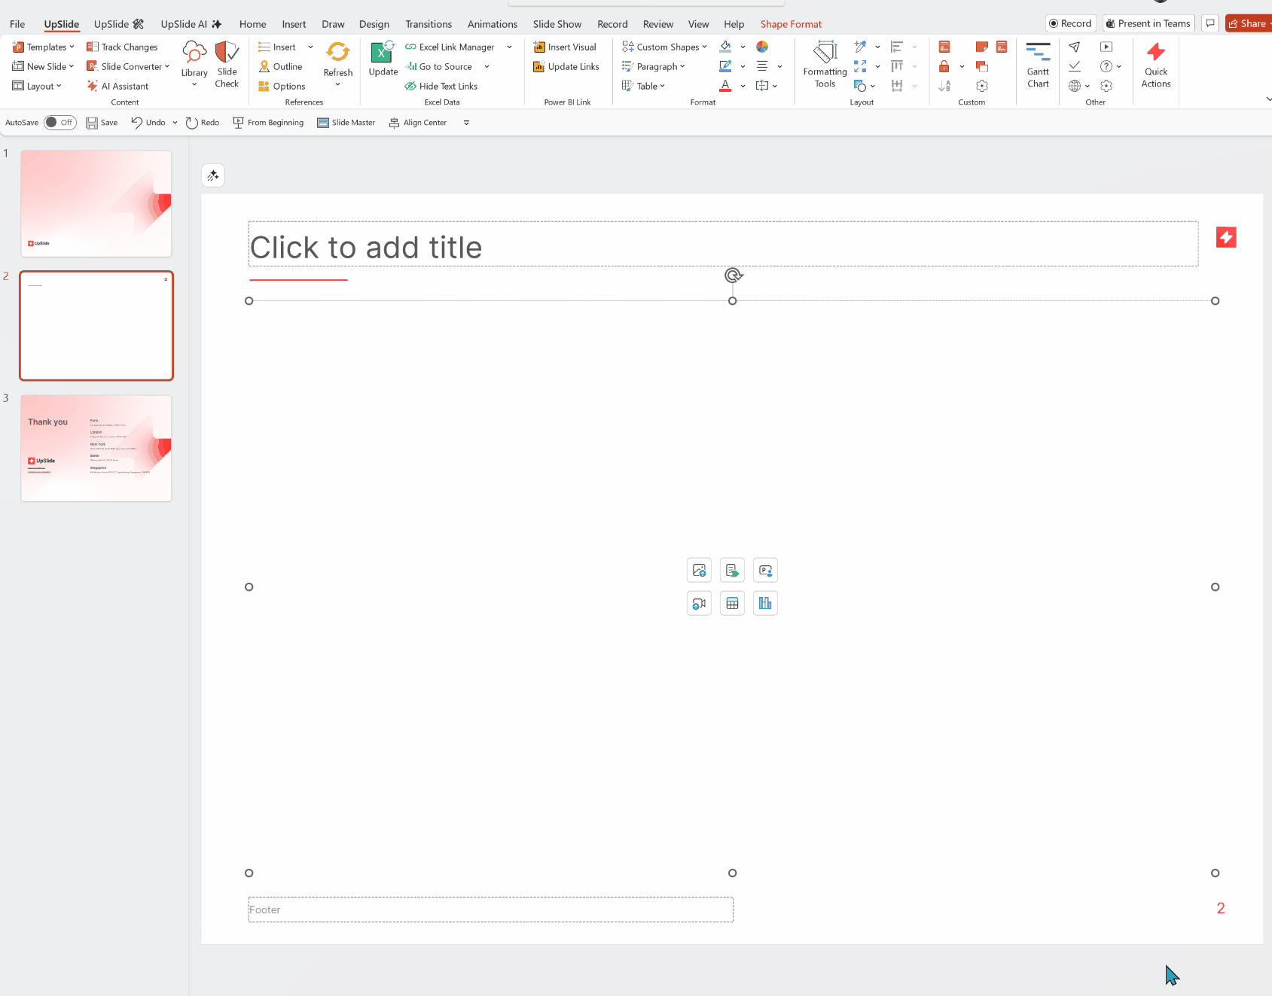Click the AI Assistant button

point(117,86)
